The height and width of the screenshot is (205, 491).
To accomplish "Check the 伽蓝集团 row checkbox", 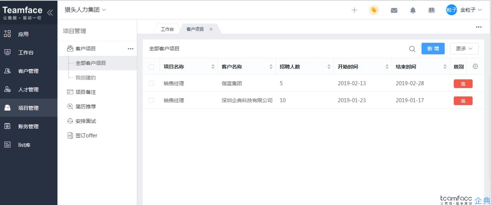I will [x=151, y=83].
